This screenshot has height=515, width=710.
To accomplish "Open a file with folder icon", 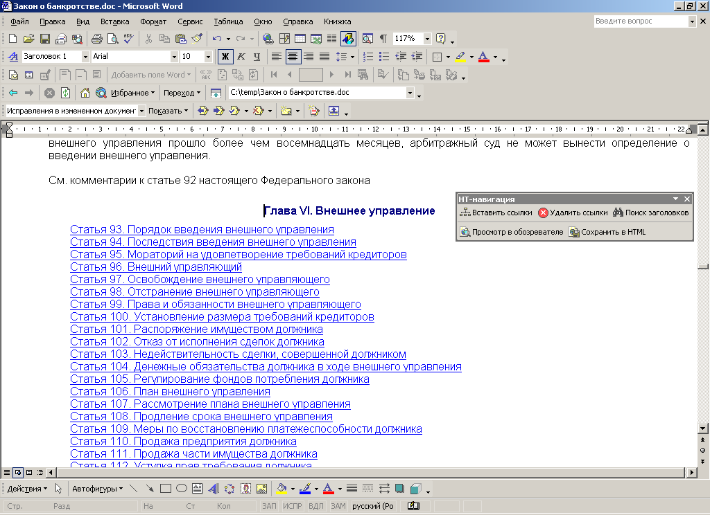I will pos(28,39).
